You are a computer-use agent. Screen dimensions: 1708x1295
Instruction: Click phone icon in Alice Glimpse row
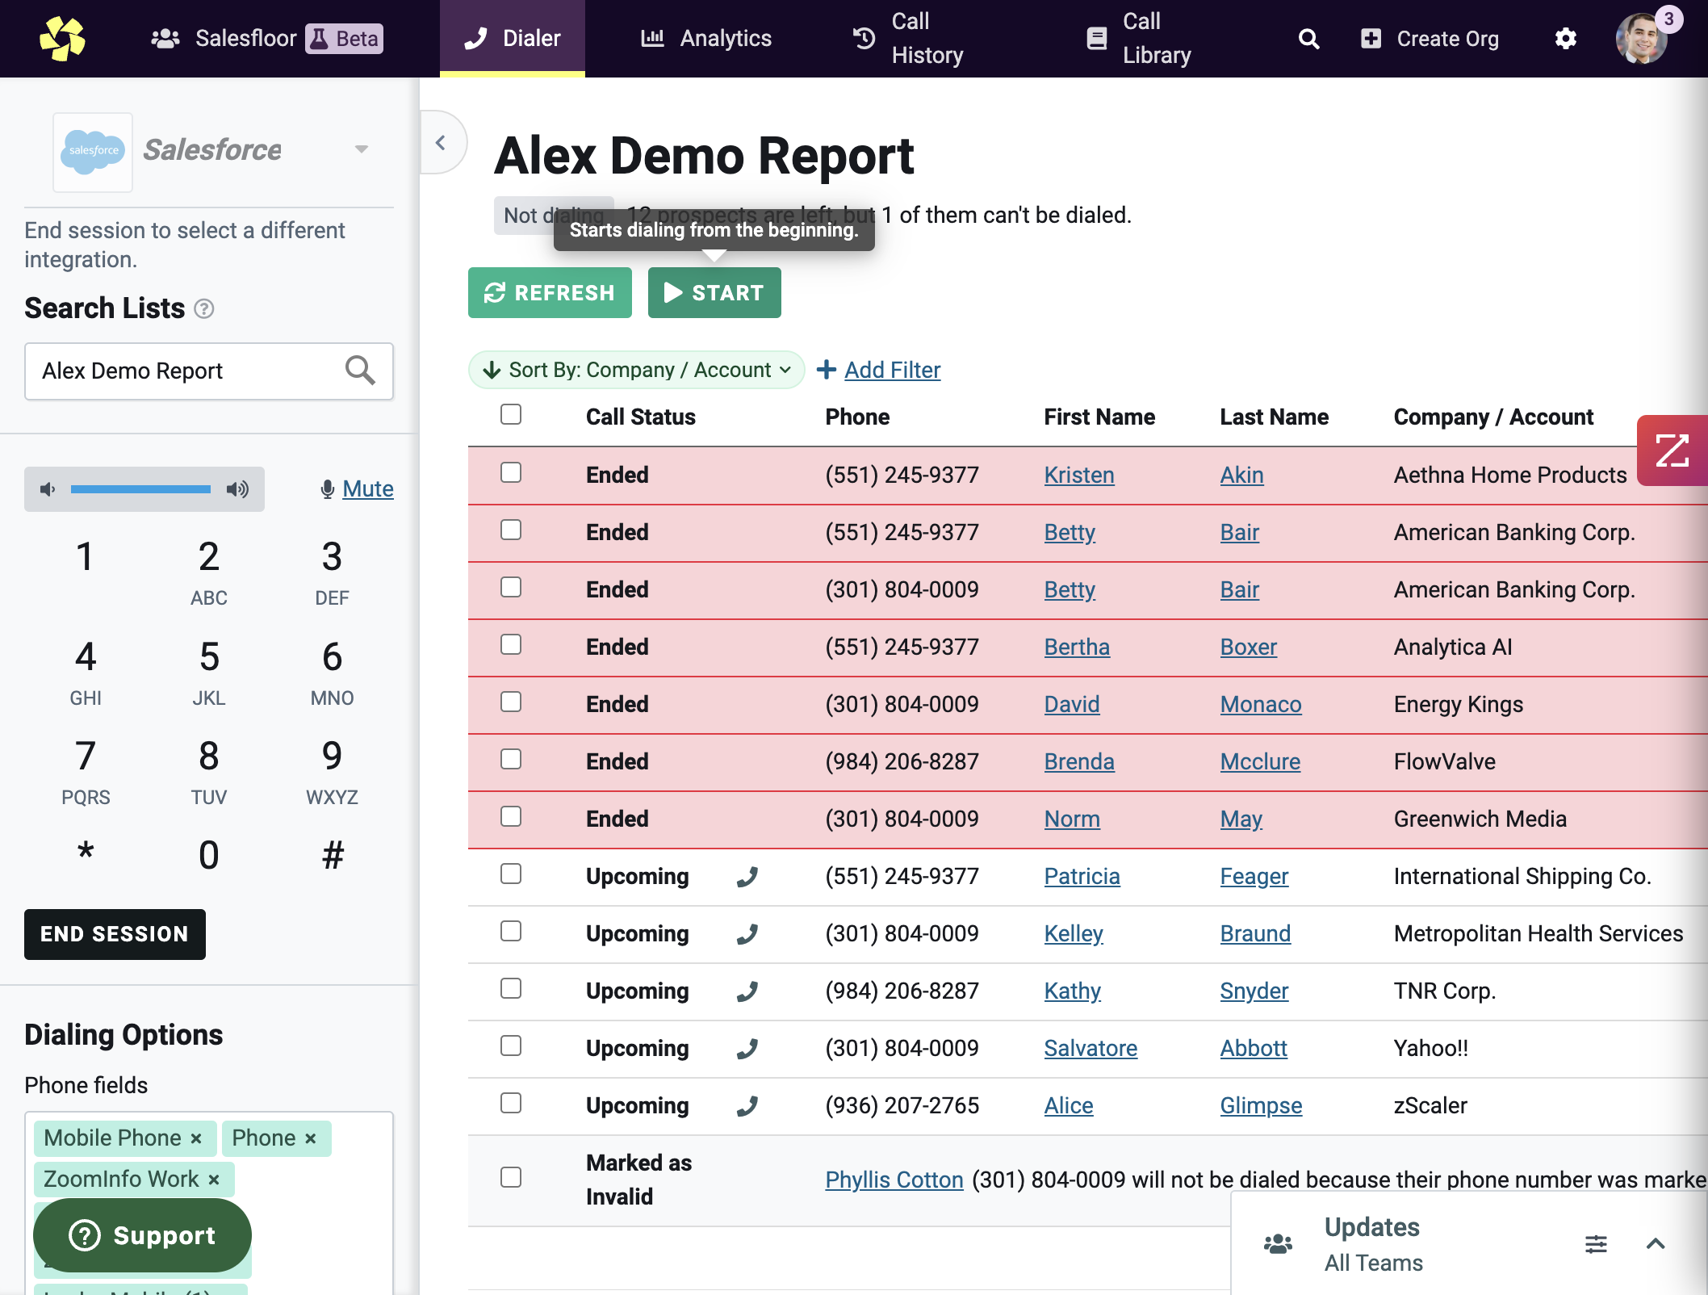point(747,1106)
